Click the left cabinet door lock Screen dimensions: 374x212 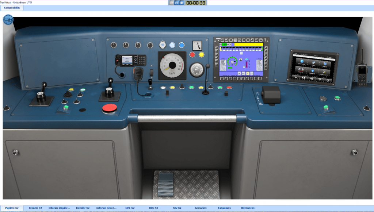15,152
